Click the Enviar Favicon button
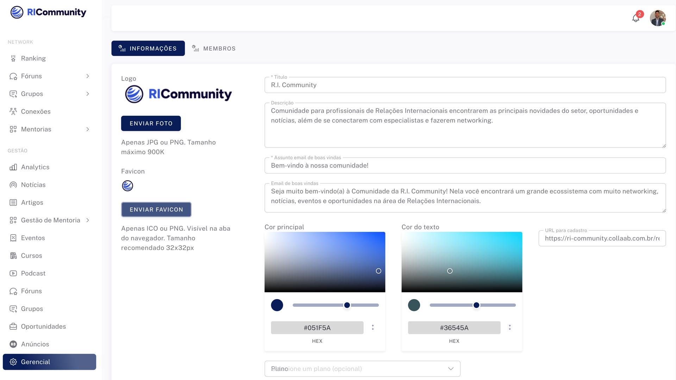 click(156, 210)
